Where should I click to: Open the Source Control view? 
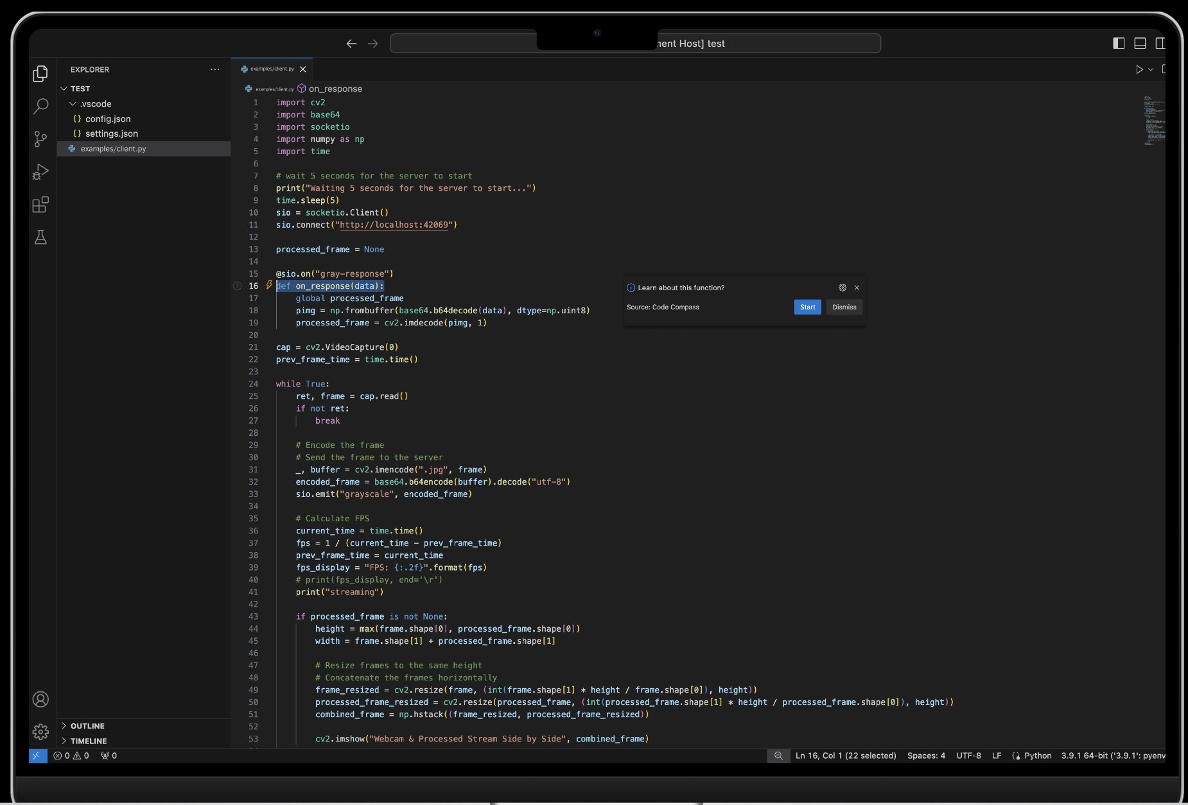click(40, 139)
